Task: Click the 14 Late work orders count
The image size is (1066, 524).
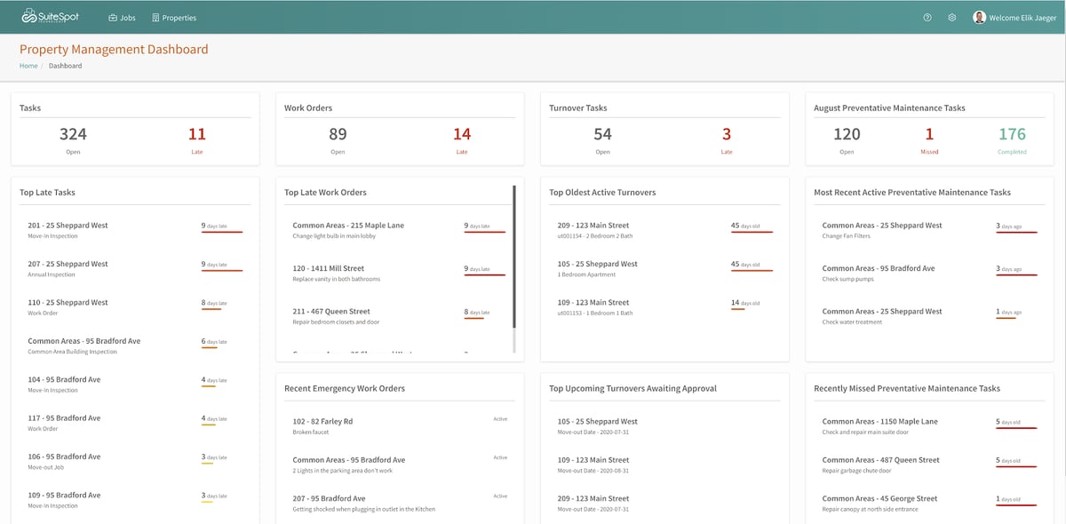Action: (462, 134)
